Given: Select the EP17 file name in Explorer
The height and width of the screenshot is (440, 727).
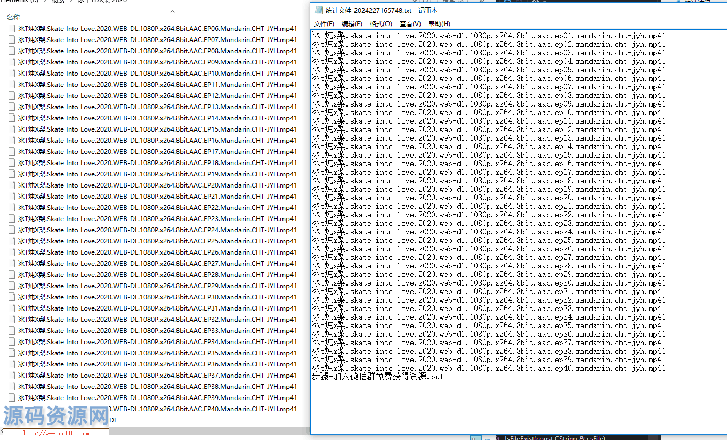Looking at the screenshot, I should [x=158, y=151].
